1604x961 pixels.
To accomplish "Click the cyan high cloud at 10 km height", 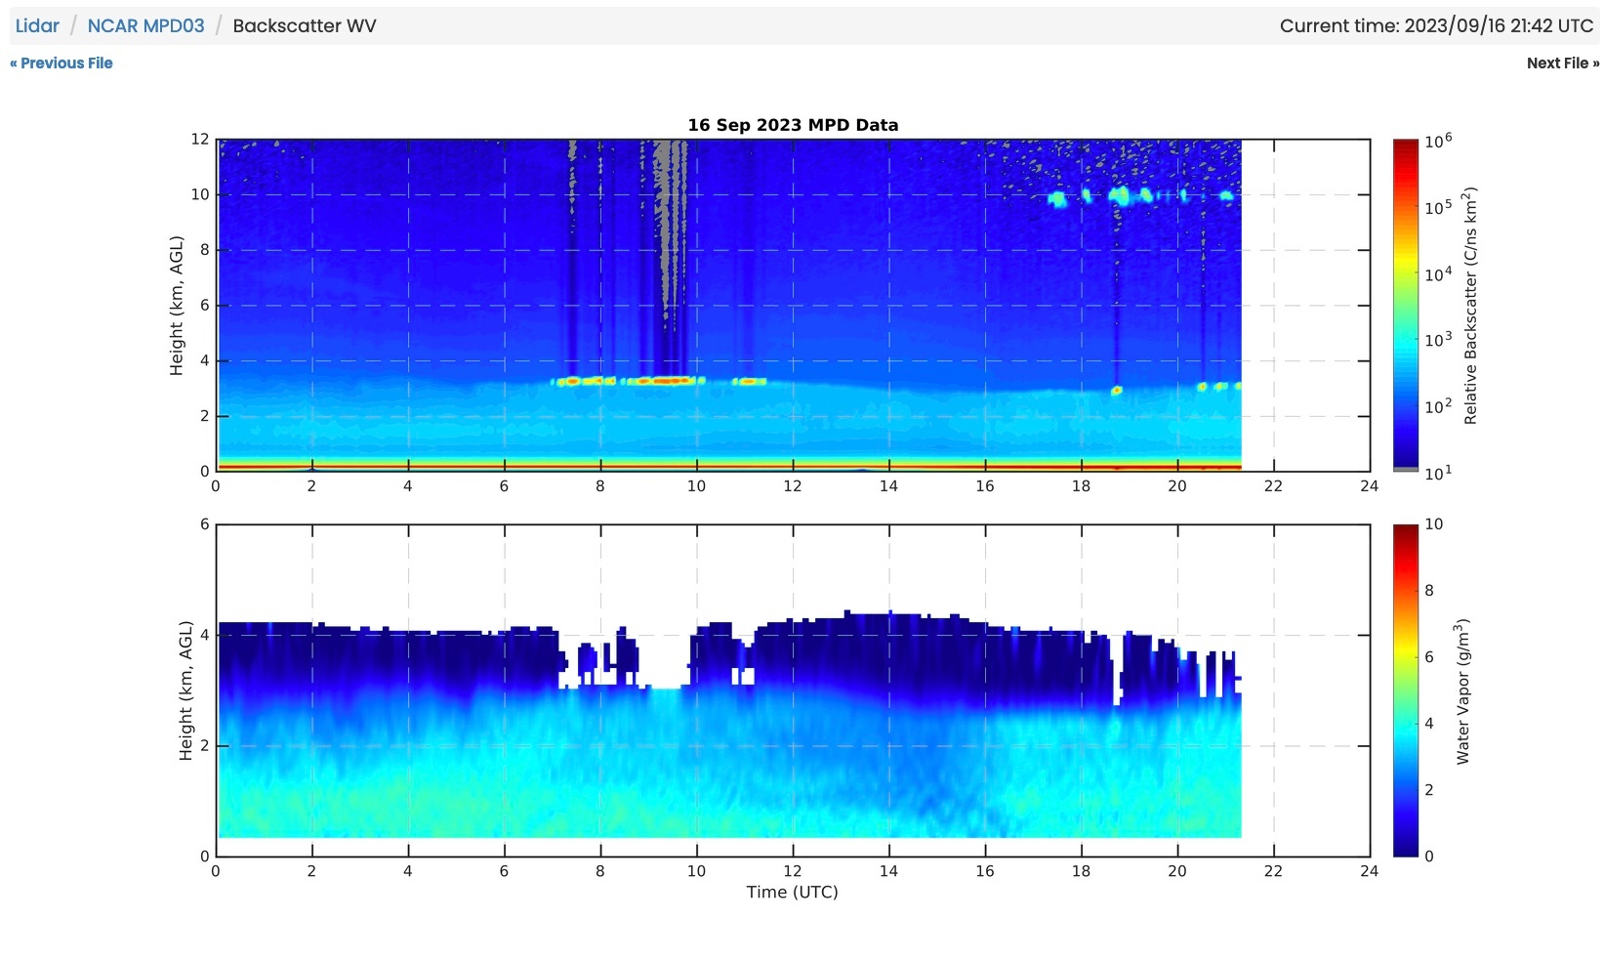I will coord(1118,196).
